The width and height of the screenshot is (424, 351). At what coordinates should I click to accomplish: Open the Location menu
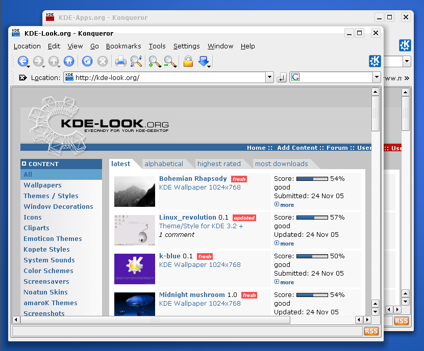coord(27,46)
